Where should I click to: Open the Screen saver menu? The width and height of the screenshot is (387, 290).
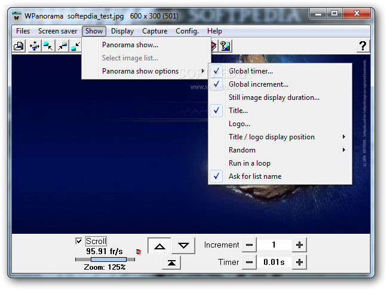57,31
